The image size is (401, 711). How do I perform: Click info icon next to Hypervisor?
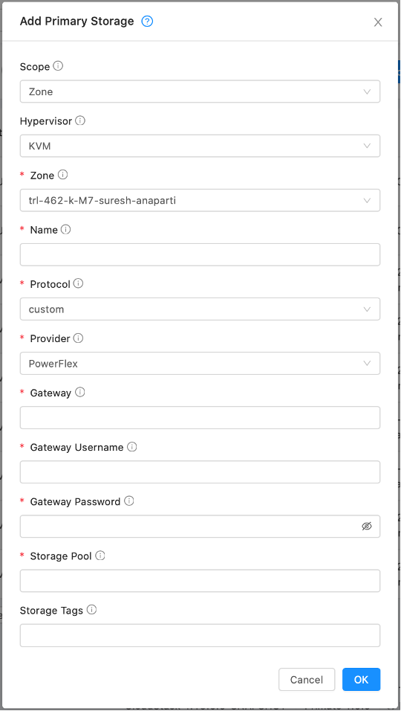click(80, 120)
